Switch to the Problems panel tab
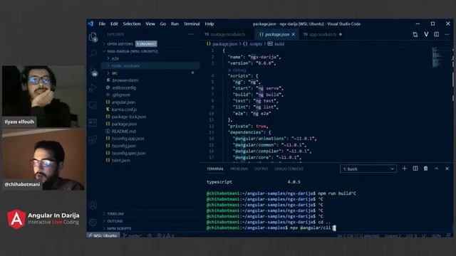The height and width of the screenshot is (256, 456). pos(239,169)
